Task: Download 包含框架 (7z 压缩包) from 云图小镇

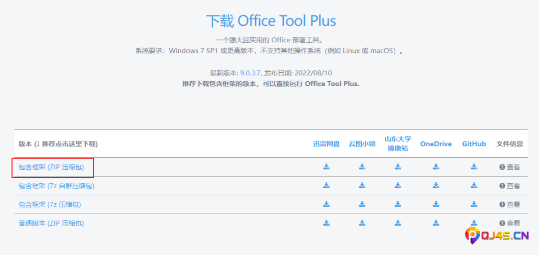Action: (x=362, y=204)
